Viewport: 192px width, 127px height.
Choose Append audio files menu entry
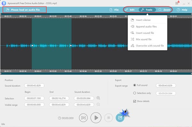[x=148, y=26]
